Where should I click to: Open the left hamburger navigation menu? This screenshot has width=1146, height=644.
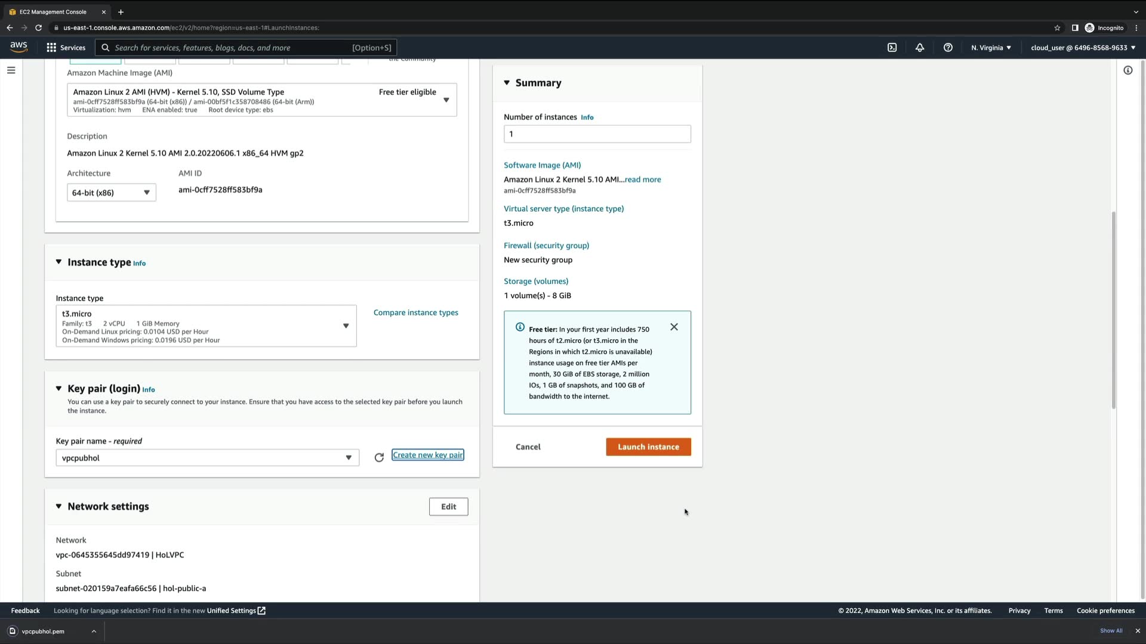tap(11, 70)
